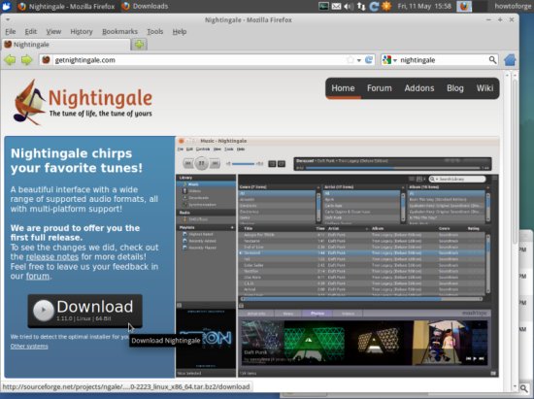The image size is (534, 399).
Task: Open the volume control in system tray
Action: click(349, 6)
